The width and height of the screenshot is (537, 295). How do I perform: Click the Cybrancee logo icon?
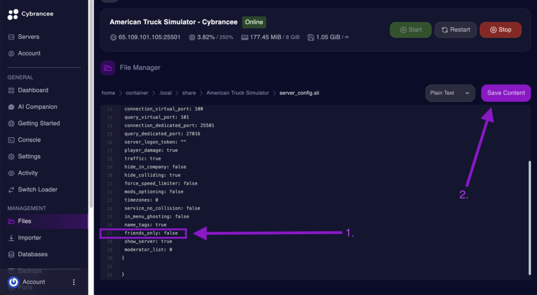click(13, 14)
